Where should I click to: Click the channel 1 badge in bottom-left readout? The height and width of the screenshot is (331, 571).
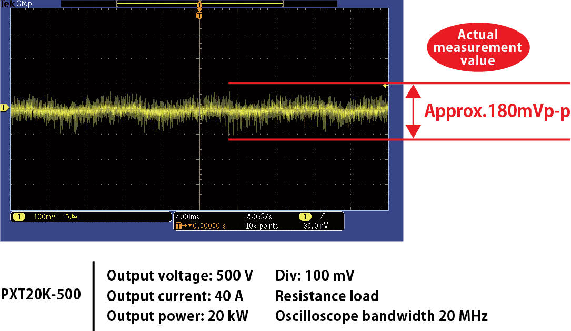(19, 216)
